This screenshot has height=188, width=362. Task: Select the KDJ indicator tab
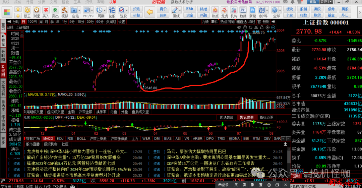pyautogui.click(x=60, y=139)
